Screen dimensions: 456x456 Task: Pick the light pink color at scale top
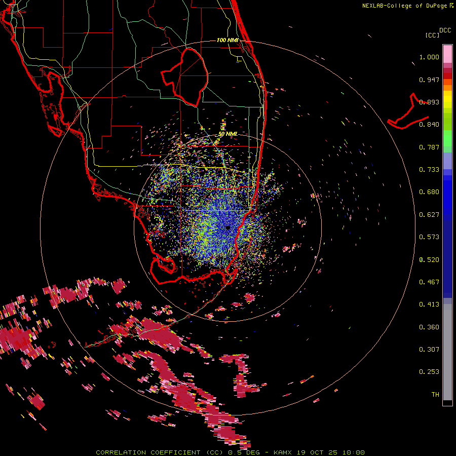447,54
